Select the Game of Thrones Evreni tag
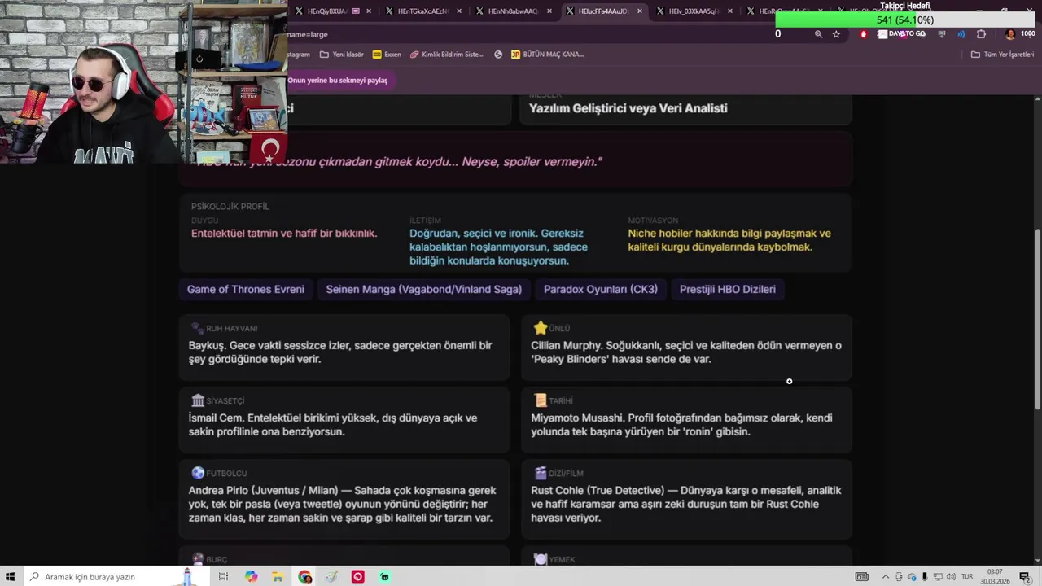This screenshot has width=1042, height=586. tap(246, 289)
